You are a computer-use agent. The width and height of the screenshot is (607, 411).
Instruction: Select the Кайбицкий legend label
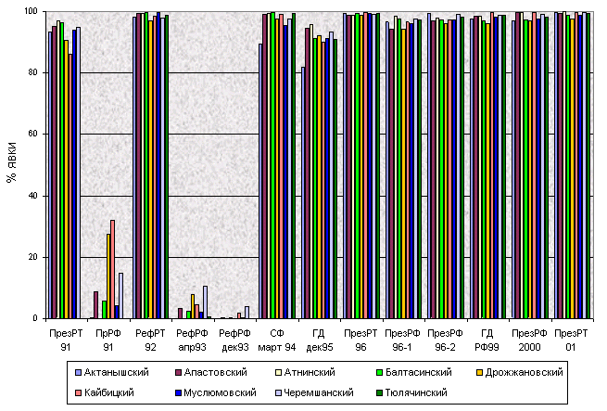[109, 392]
